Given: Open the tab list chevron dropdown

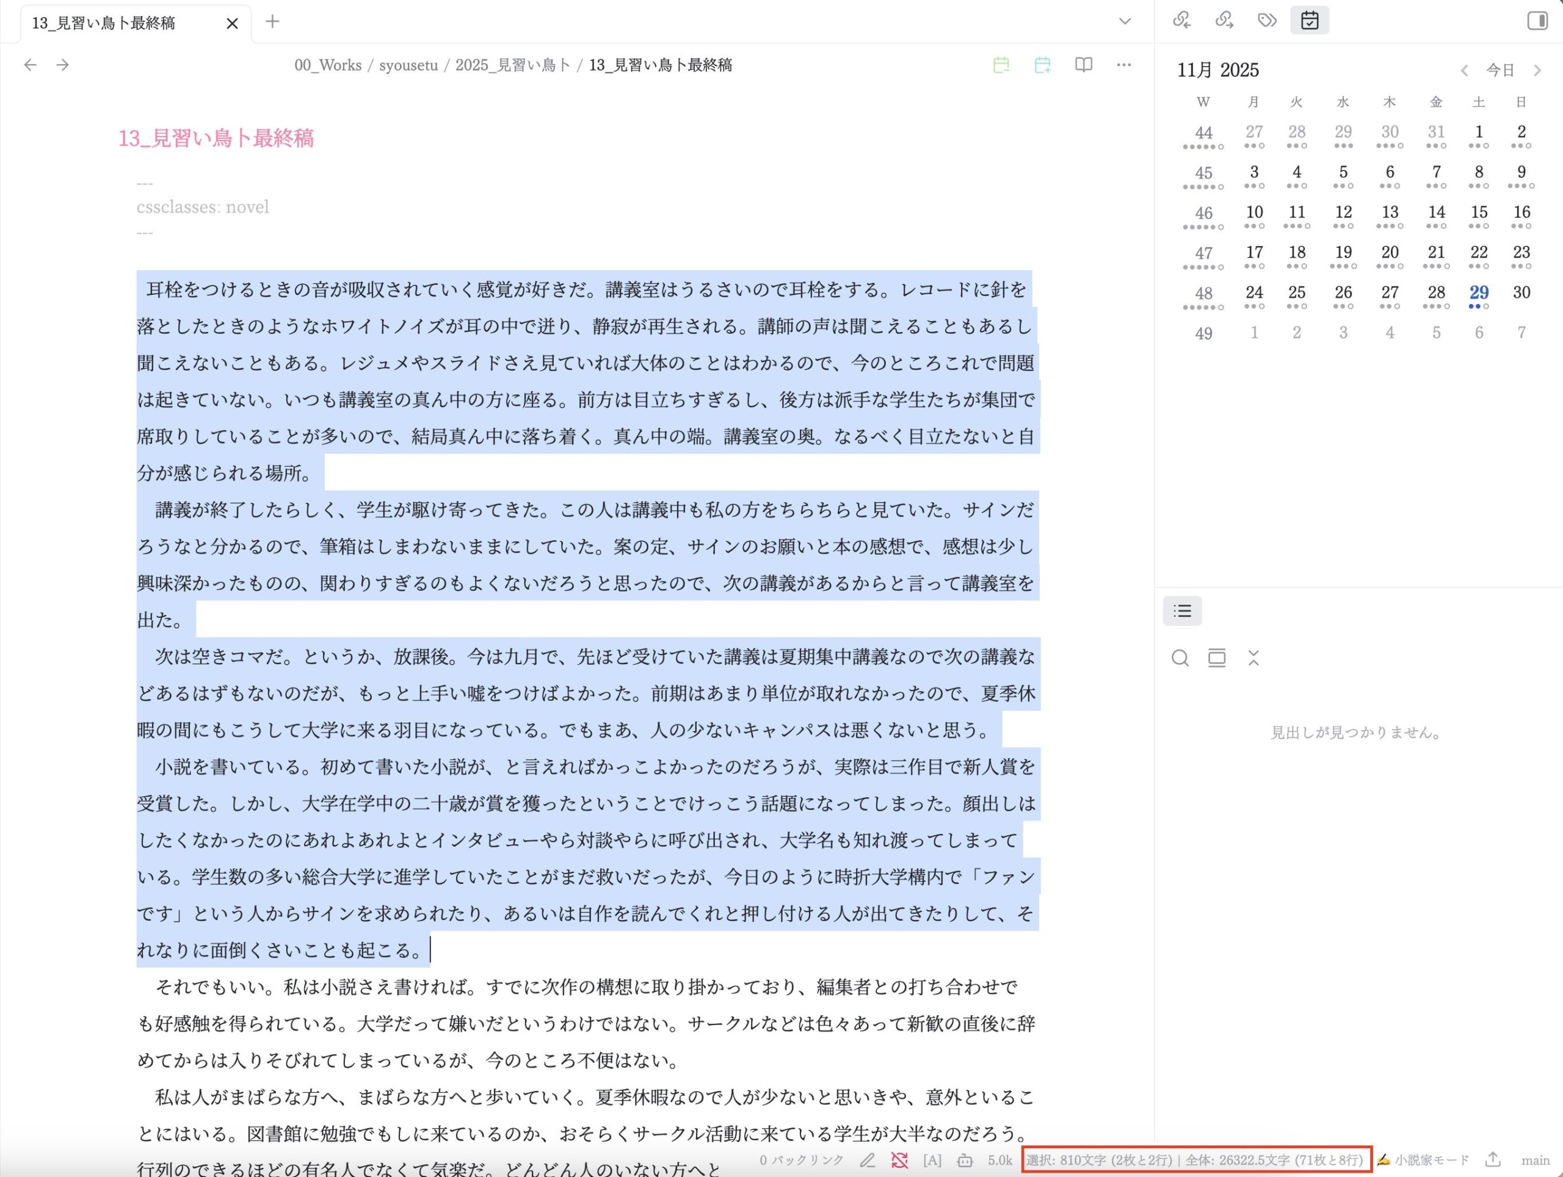Looking at the screenshot, I should pos(1125,22).
